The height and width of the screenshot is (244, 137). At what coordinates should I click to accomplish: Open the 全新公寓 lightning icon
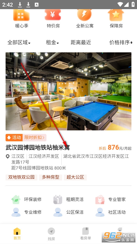point(84,15)
